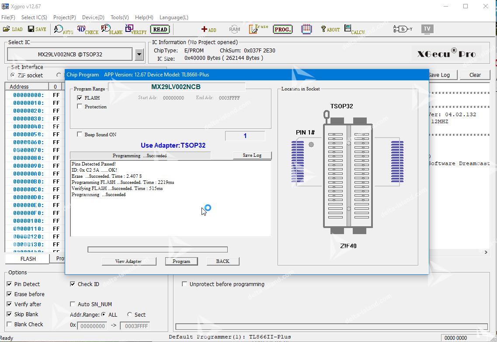This screenshot has width=497, height=342.
Task: Click the Clear log button
Action: point(475,75)
